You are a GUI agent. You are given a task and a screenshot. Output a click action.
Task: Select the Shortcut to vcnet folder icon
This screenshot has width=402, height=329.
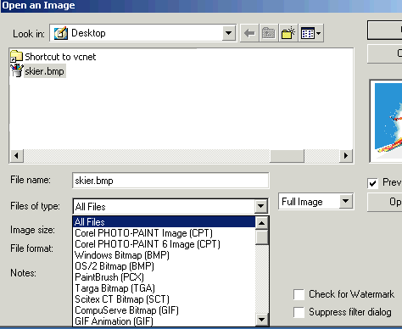[16, 56]
